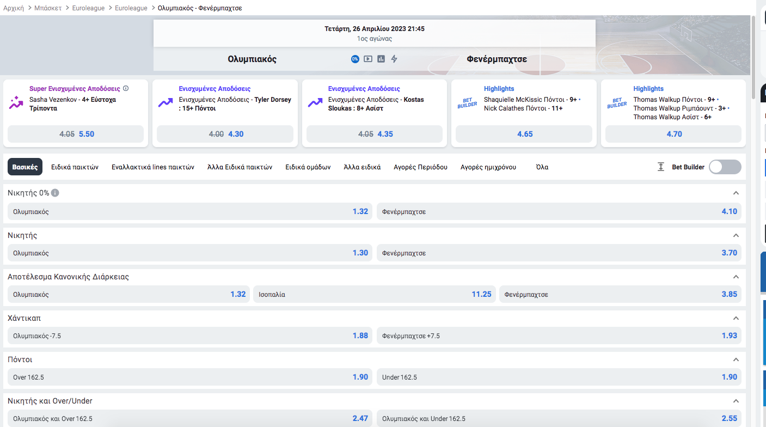The height and width of the screenshot is (427, 766).
Task: Enable the Bet Builder toggle
Action: 725,167
